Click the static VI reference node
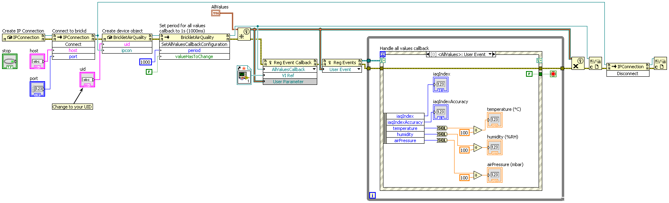The image size is (669, 203). [x=244, y=75]
